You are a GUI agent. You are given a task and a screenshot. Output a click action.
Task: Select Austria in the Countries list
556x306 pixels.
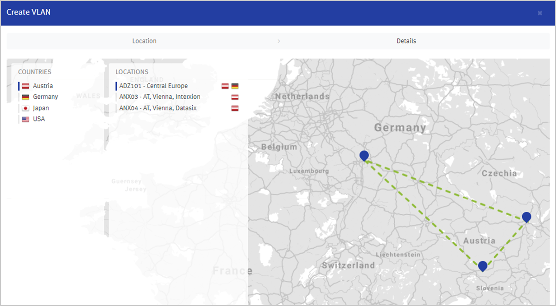pyautogui.click(x=43, y=86)
